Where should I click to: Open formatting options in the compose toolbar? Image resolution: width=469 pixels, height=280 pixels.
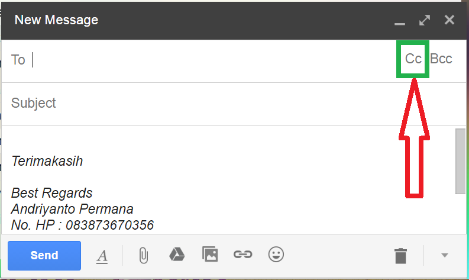tap(102, 256)
